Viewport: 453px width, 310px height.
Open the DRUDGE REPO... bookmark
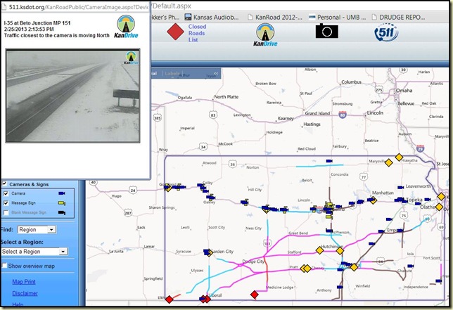(x=398, y=18)
